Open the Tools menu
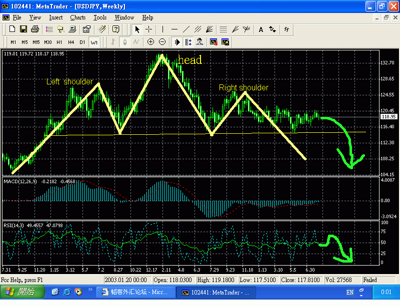The width and height of the screenshot is (400, 307). (100, 17)
